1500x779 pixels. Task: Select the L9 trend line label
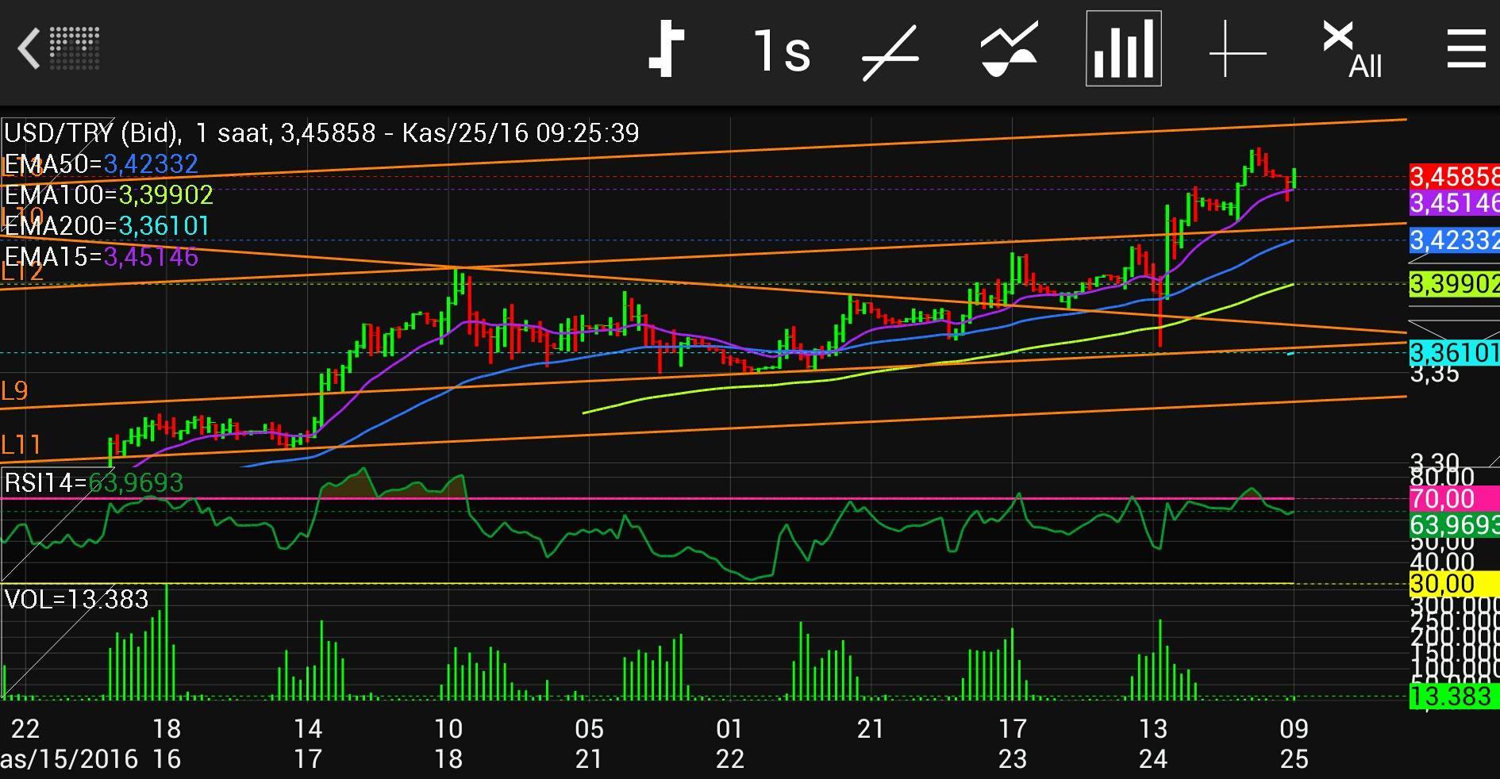pos(15,391)
